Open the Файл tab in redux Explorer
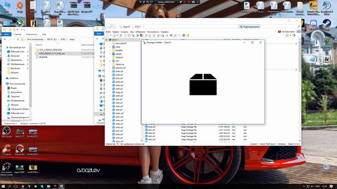The height and width of the screenshot is (189, 337). click(x=6, y=34)
